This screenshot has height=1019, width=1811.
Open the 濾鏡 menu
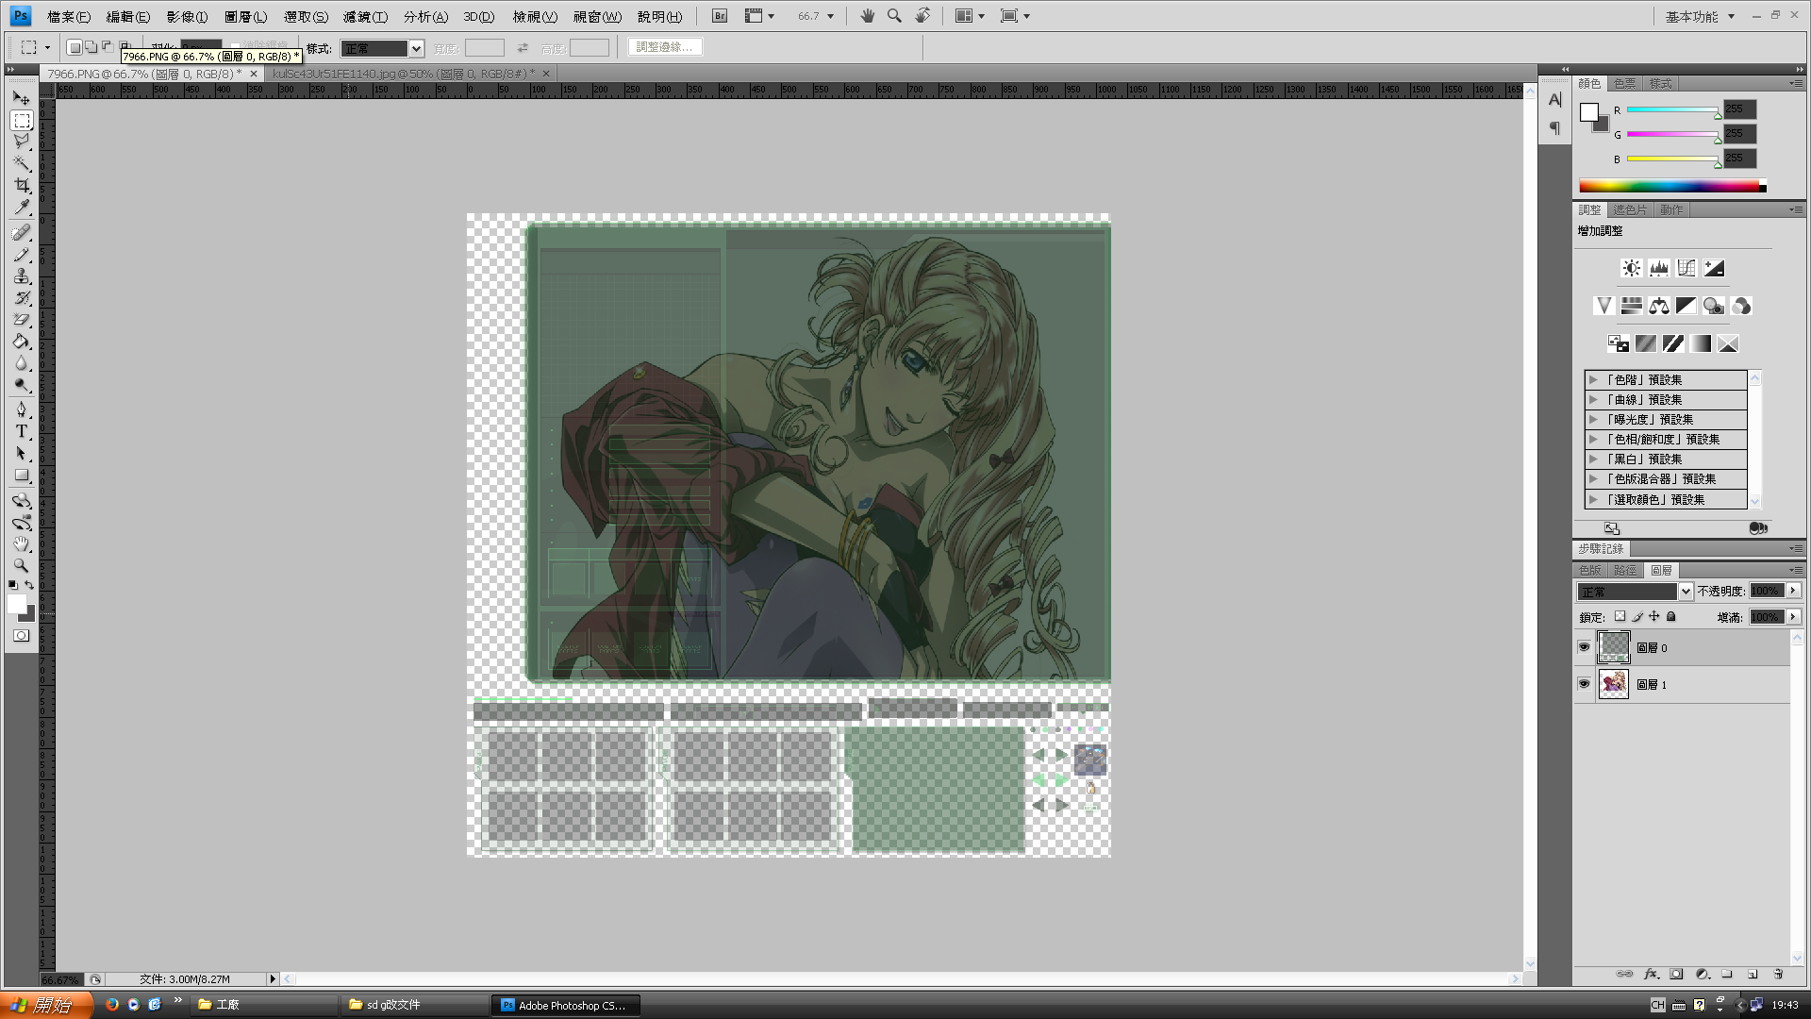click(365, 16)
